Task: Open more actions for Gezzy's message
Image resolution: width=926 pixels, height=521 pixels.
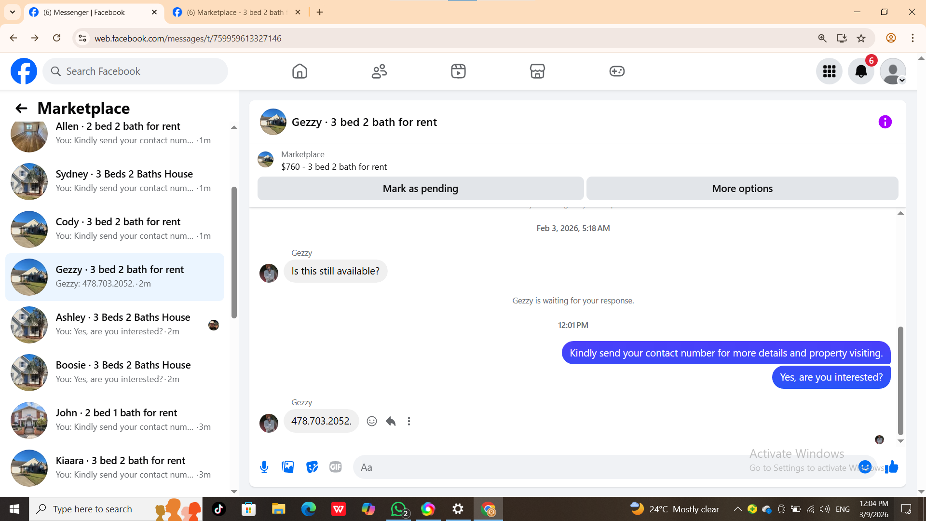Action: (409, 421)
